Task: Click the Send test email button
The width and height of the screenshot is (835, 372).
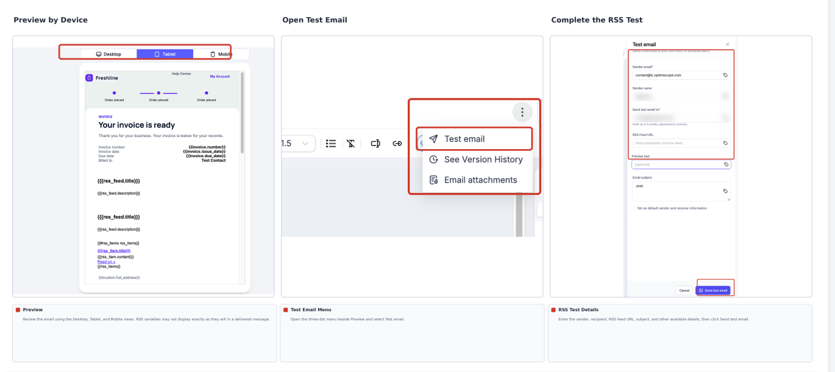Action: tap(712, 290)
